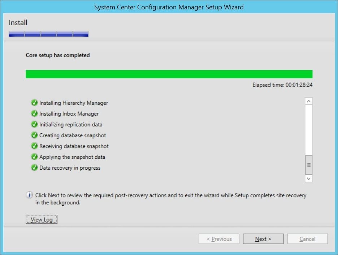Cancel the Configuration Manager setup
The width and height of the screenshot is (338, 255).
pyautogui.click(x=307, y=239)
